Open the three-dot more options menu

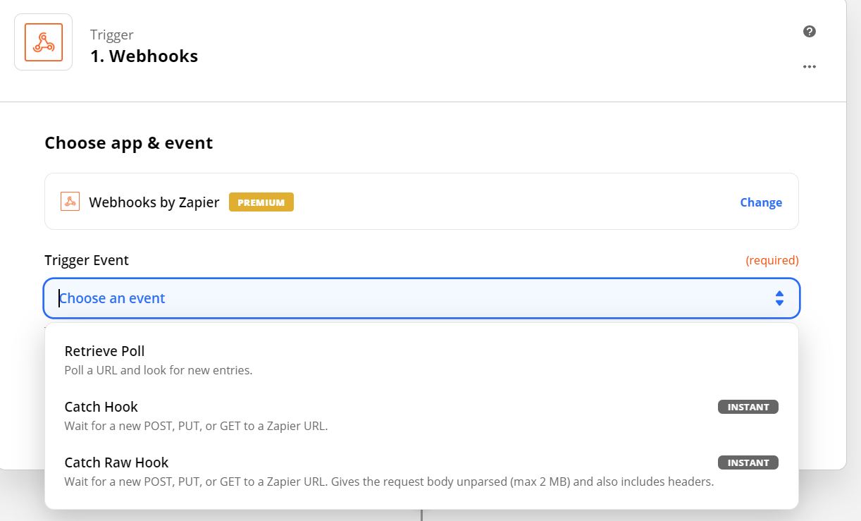[x=810, y=67]
